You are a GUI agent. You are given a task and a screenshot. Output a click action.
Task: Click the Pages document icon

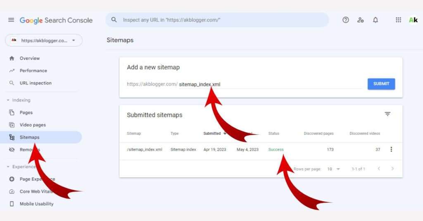pos(12,113)
